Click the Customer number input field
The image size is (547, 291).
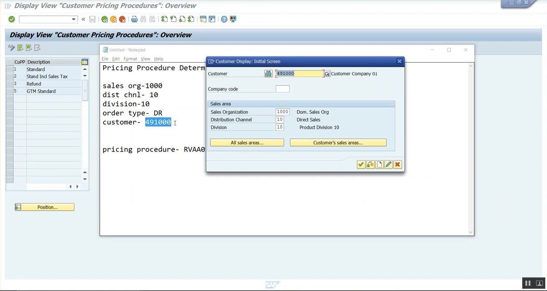coord(300,73)
